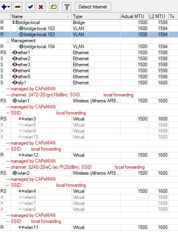Viewport: 178px width, 237px height.
Task: Select the ether5 interface name
Action: pos(24,77)
